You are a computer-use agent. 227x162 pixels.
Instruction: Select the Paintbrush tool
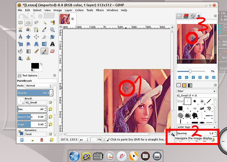[x=45, y=51]
